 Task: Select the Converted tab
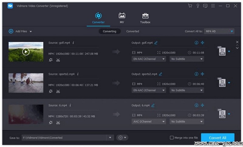pyautogui.click(x=133, y=31)
